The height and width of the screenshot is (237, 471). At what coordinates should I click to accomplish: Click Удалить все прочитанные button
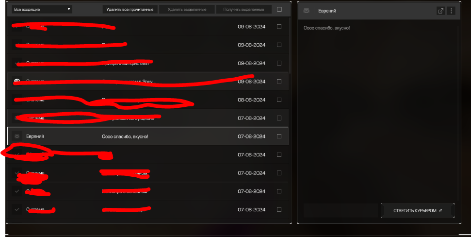coord(130,9)
